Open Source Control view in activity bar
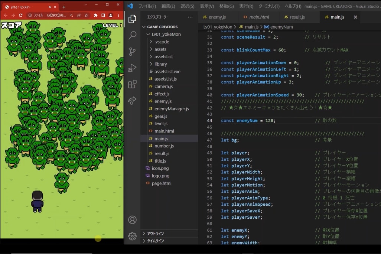 (132, 52)
